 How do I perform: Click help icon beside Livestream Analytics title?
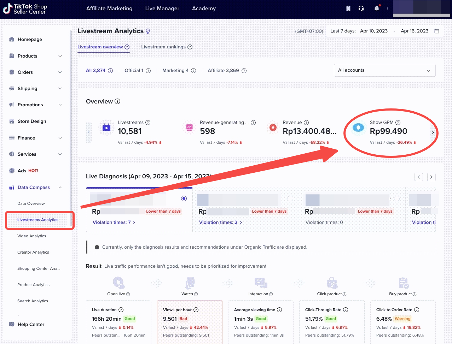(148, 31)
